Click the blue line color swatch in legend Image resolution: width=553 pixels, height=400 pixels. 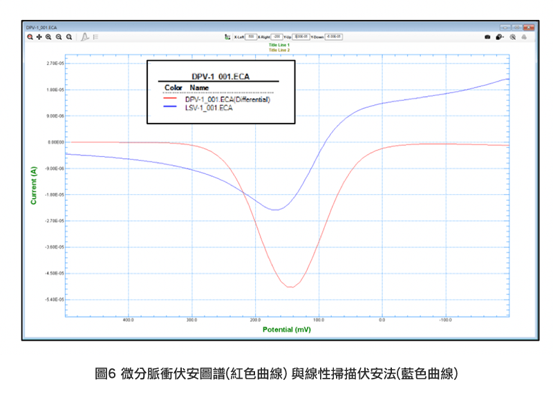point(169,107)
